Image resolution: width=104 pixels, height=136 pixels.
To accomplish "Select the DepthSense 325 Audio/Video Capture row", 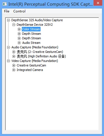I will tap(37, 20).
